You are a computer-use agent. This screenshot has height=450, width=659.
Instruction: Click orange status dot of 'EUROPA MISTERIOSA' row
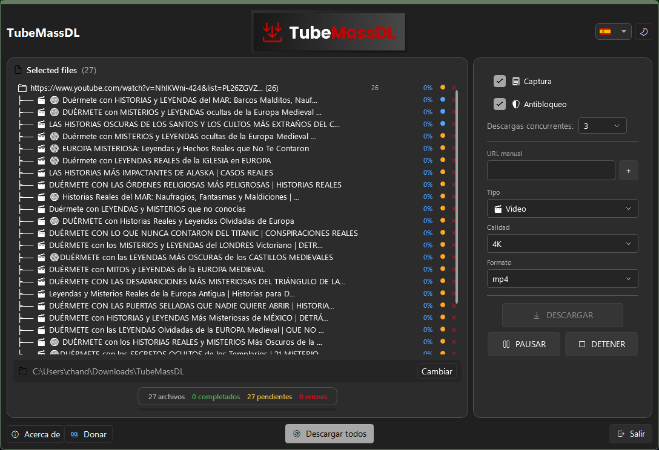coord(443,148)
